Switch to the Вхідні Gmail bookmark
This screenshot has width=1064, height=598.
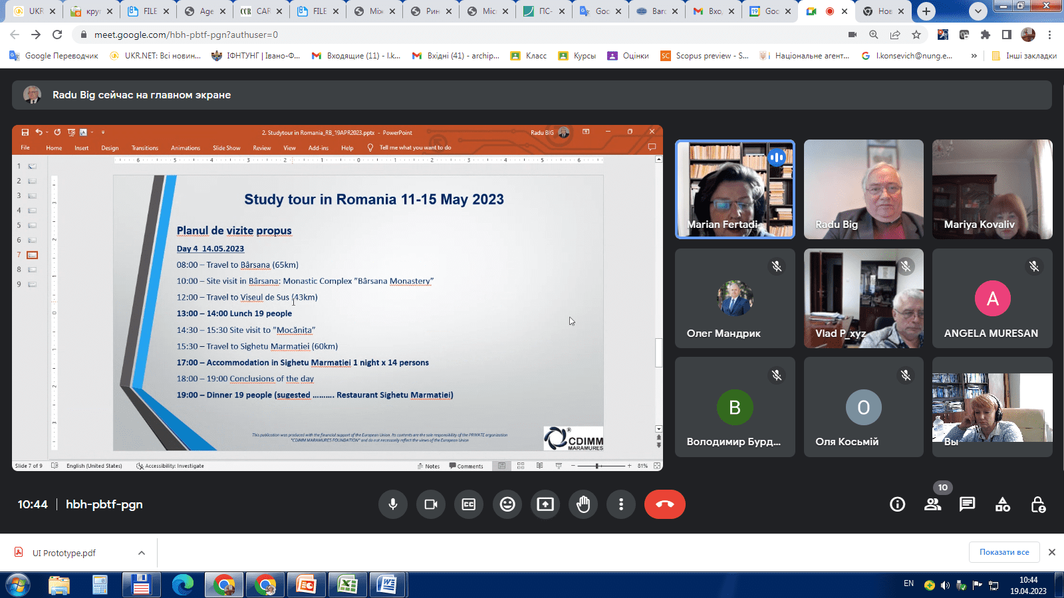click(456, 56)
